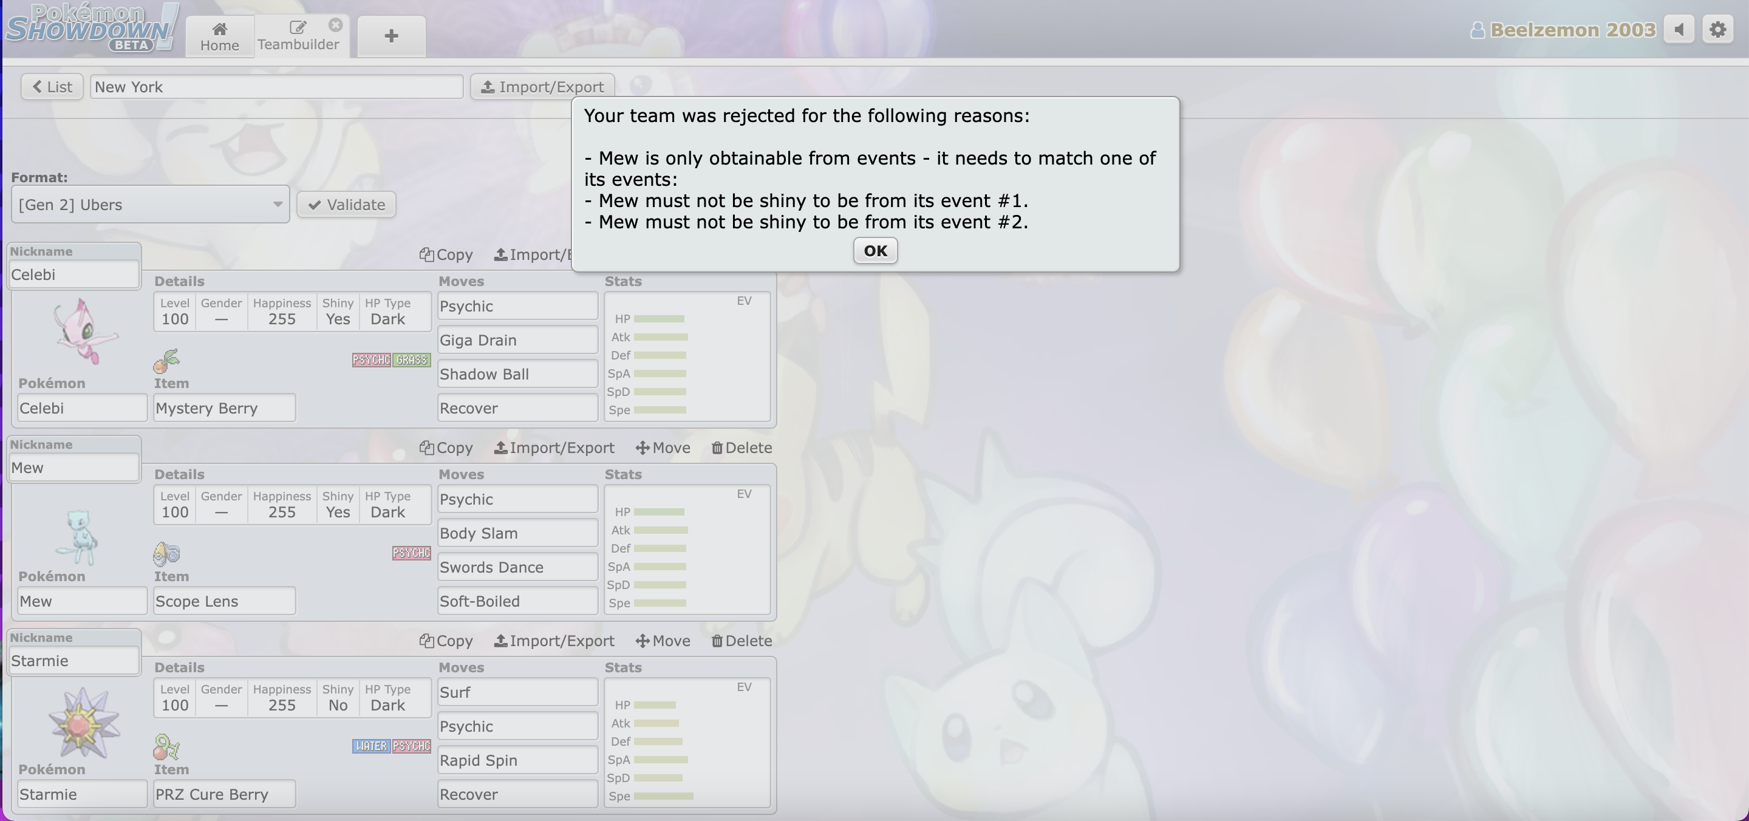Mute sound with the speaker icon
The image size is (1749, 821).
point(1679,30)
